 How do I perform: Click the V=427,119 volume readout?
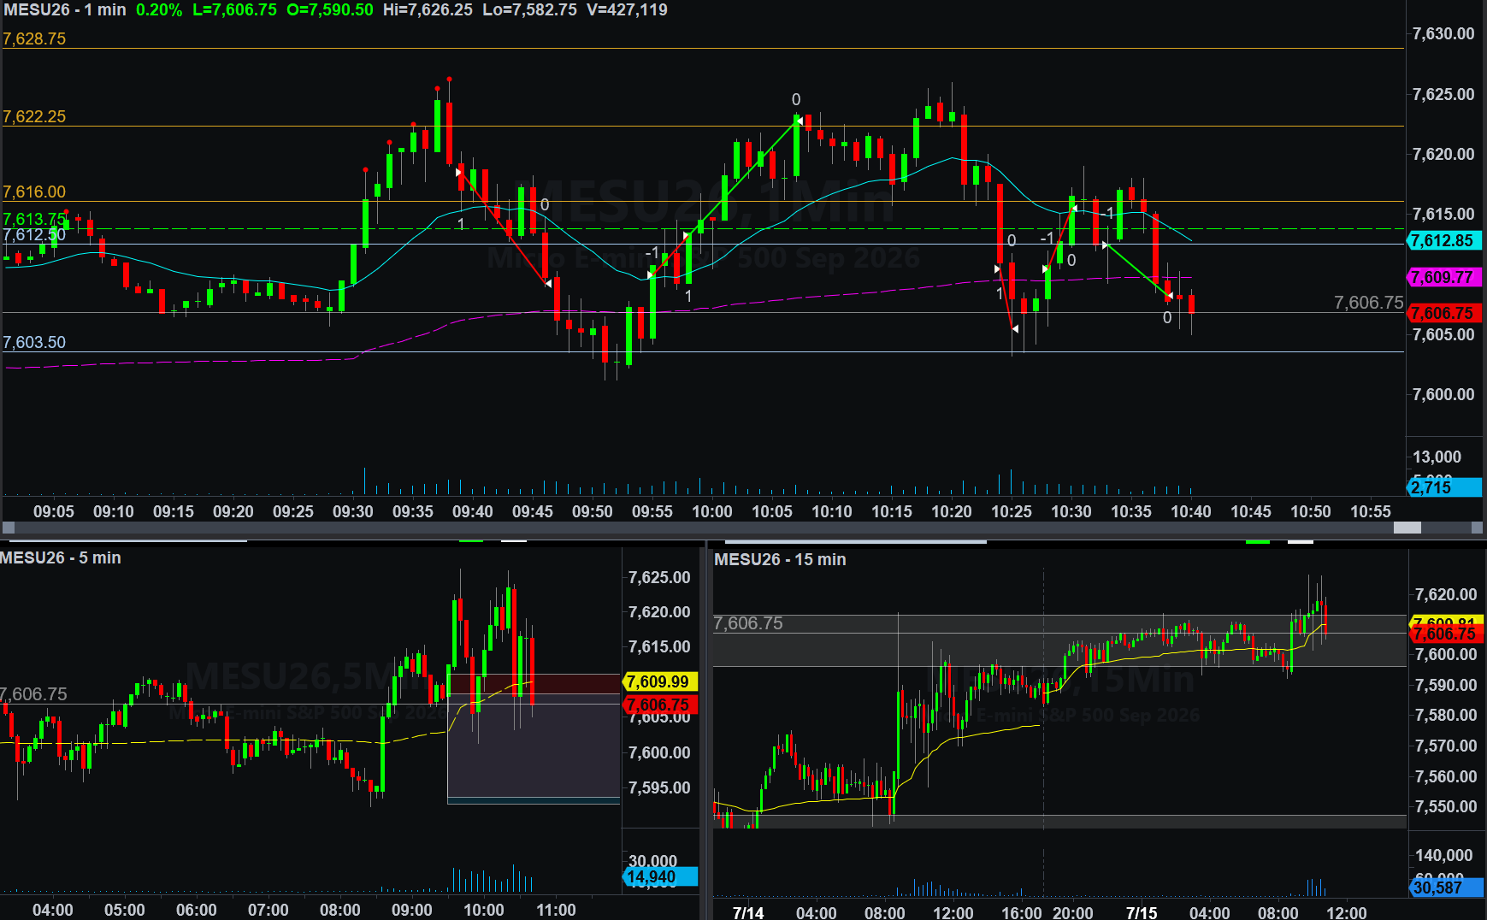[x=627, y=10]
